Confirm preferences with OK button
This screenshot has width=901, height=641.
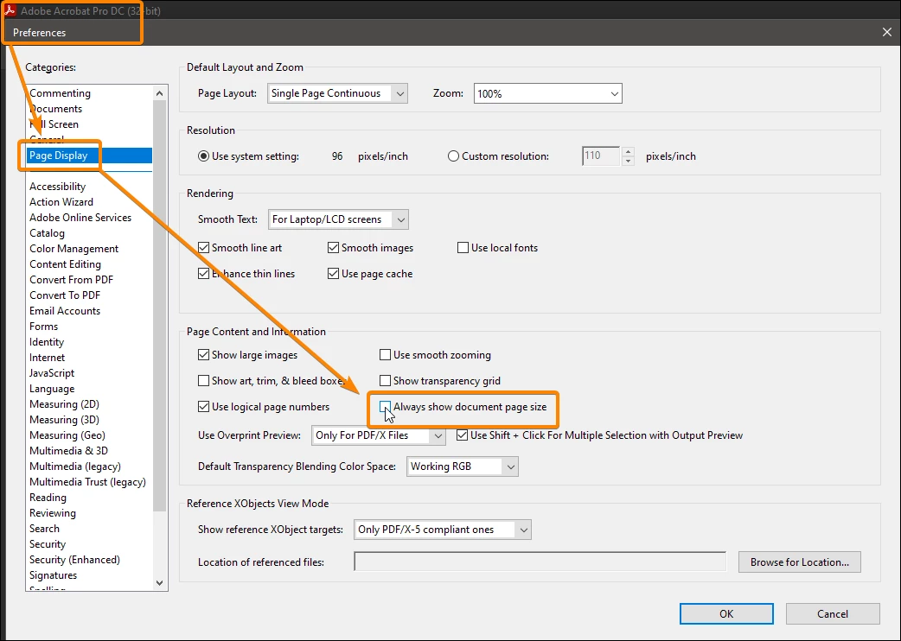click(x=726, y=614)
